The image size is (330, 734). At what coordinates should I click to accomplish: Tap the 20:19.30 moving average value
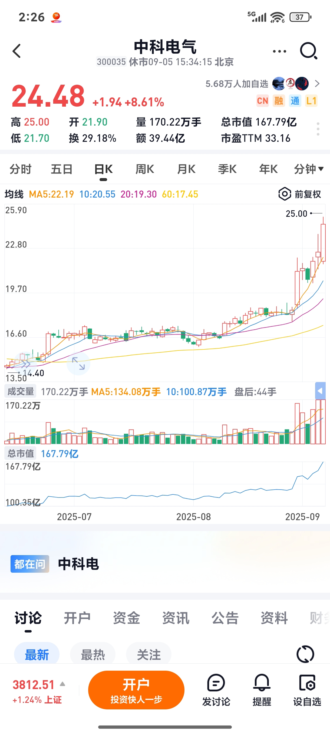click(x=139, y=194)
